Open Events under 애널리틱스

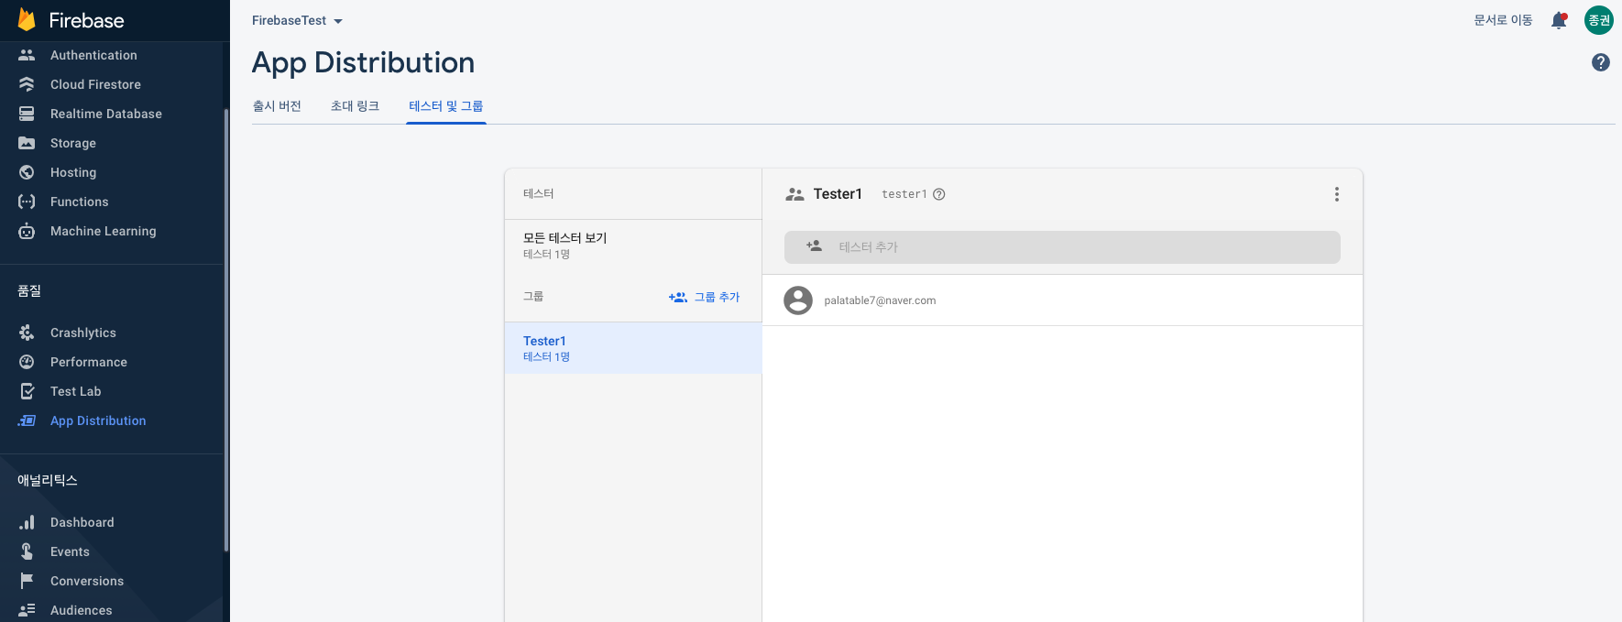[70, 551]
